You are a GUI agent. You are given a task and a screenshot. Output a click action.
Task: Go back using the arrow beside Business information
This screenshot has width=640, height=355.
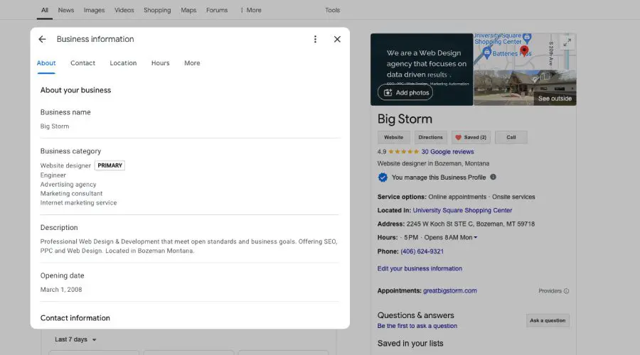42,39
